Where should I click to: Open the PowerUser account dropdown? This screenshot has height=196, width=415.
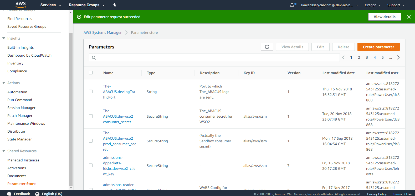click(330, 5)
